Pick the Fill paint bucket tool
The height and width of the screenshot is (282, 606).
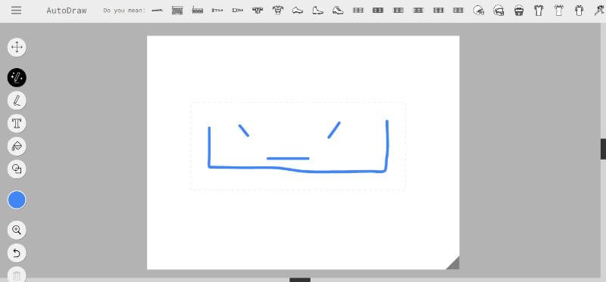click(x=17, y=146)
